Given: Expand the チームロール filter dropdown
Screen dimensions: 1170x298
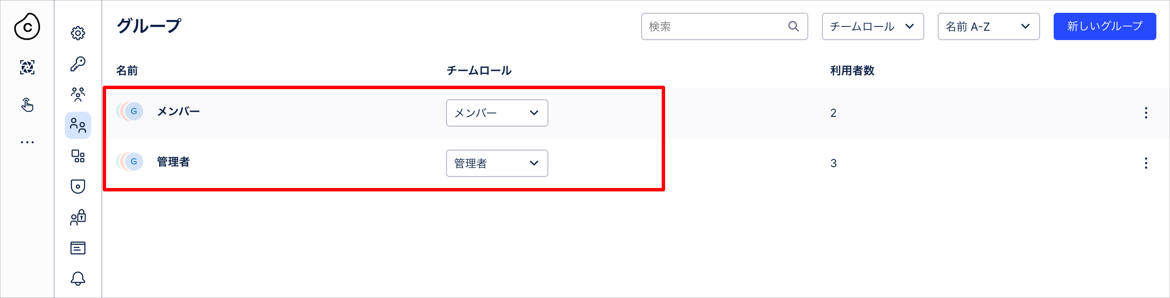Looking at the screenshot, I should 873,26.
